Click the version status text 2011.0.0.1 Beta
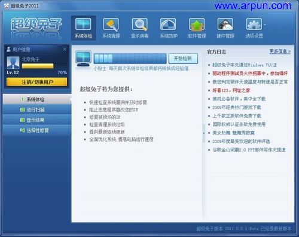299x237 pixels. pos(243,229)
